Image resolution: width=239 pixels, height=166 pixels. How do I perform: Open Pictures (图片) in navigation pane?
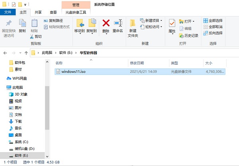tap(15, 108)
